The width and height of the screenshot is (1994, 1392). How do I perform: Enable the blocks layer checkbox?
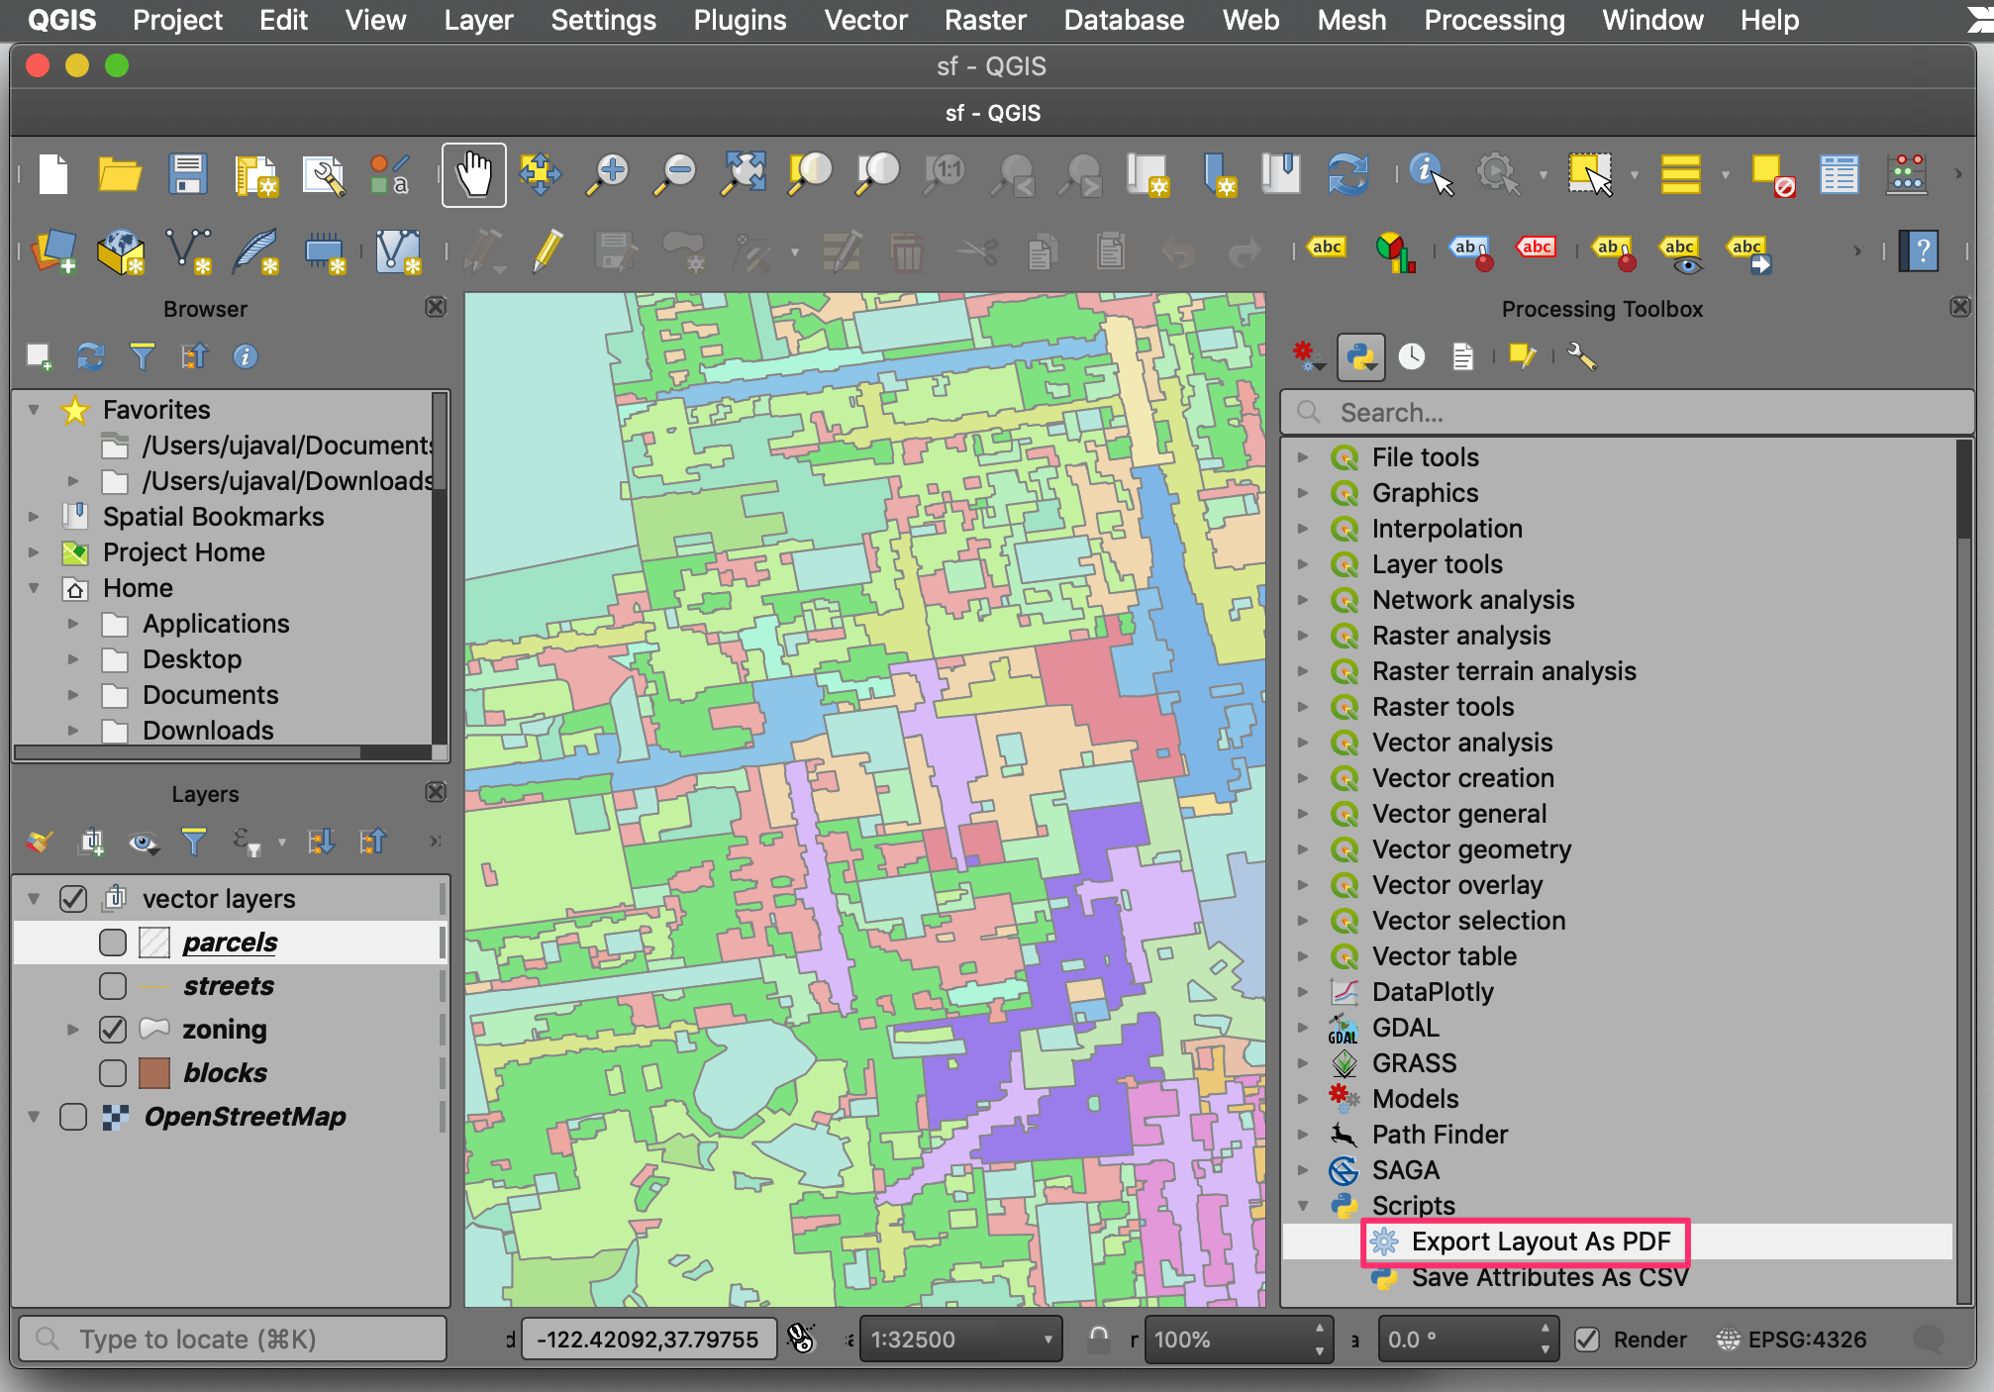[113, 1073]
